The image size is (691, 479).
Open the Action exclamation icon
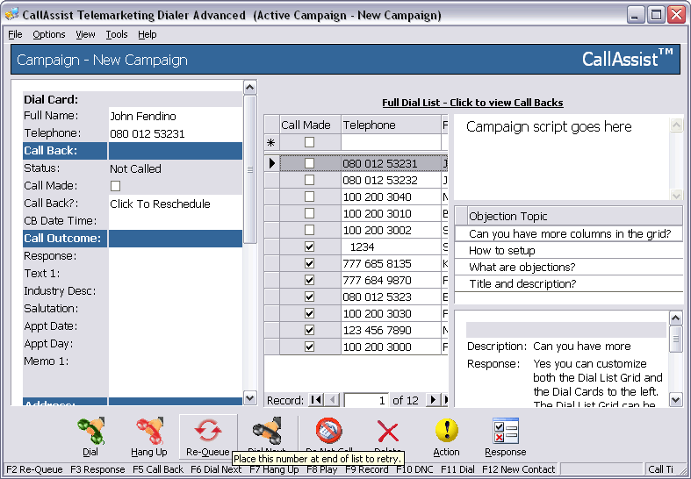(446, 431)
